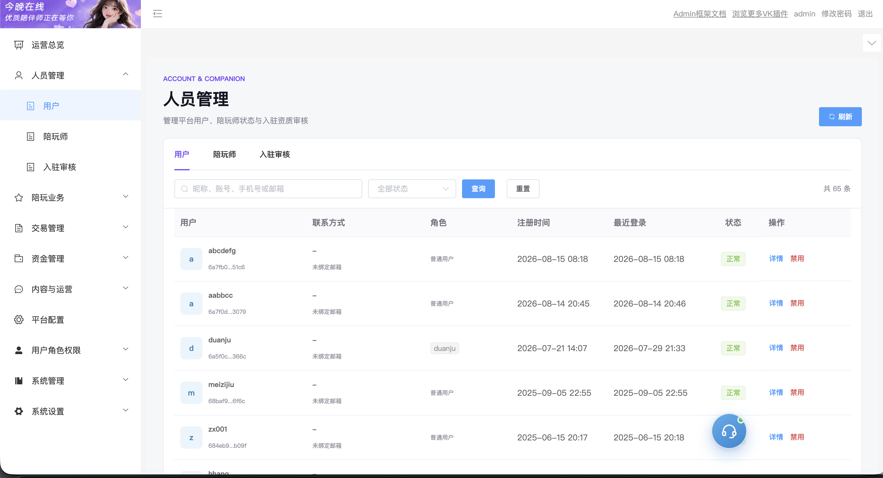The height and width of the screenshot is (478, 883).
Task: Click 禁用 for user aabbcc
Action: (x=797, y=303)
